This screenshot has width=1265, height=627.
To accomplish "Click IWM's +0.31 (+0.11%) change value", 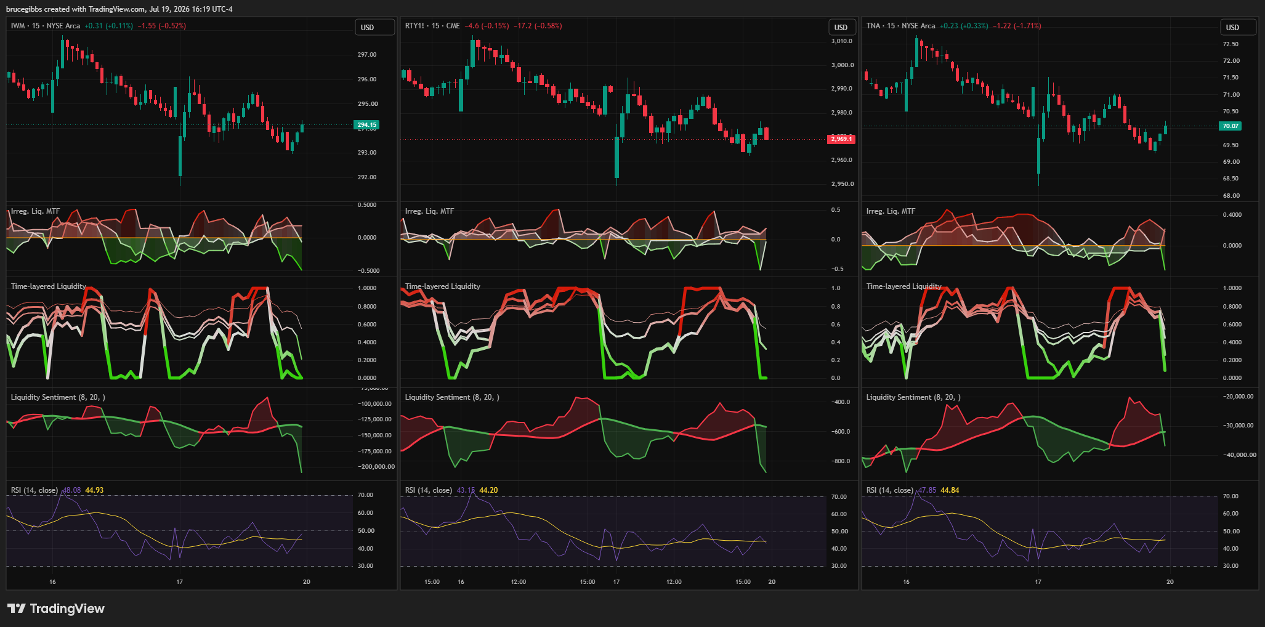I will 109,26.
